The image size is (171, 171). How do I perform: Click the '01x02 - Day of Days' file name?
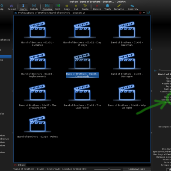(x=82, y=44)
